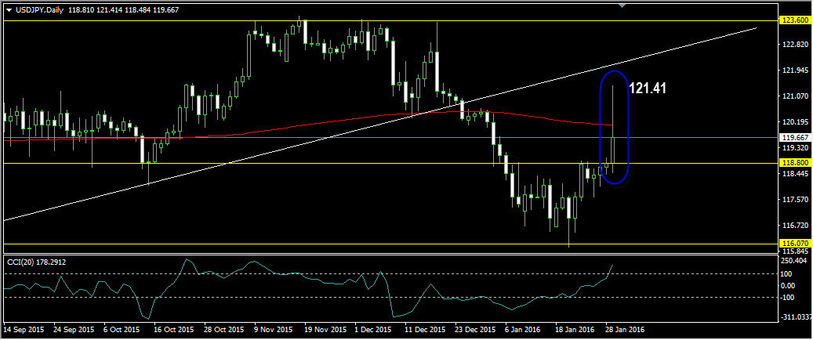Click the 1 Dec 2015 date label
This screenshot has height=340, width=813.
[373, 329]
